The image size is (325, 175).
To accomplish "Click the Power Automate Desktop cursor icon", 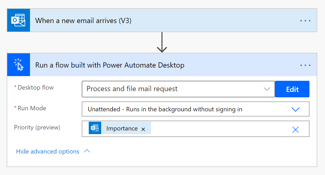I will (19, 65).
